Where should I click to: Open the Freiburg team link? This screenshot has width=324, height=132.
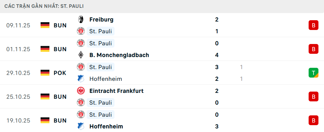[x=101, y=20]
